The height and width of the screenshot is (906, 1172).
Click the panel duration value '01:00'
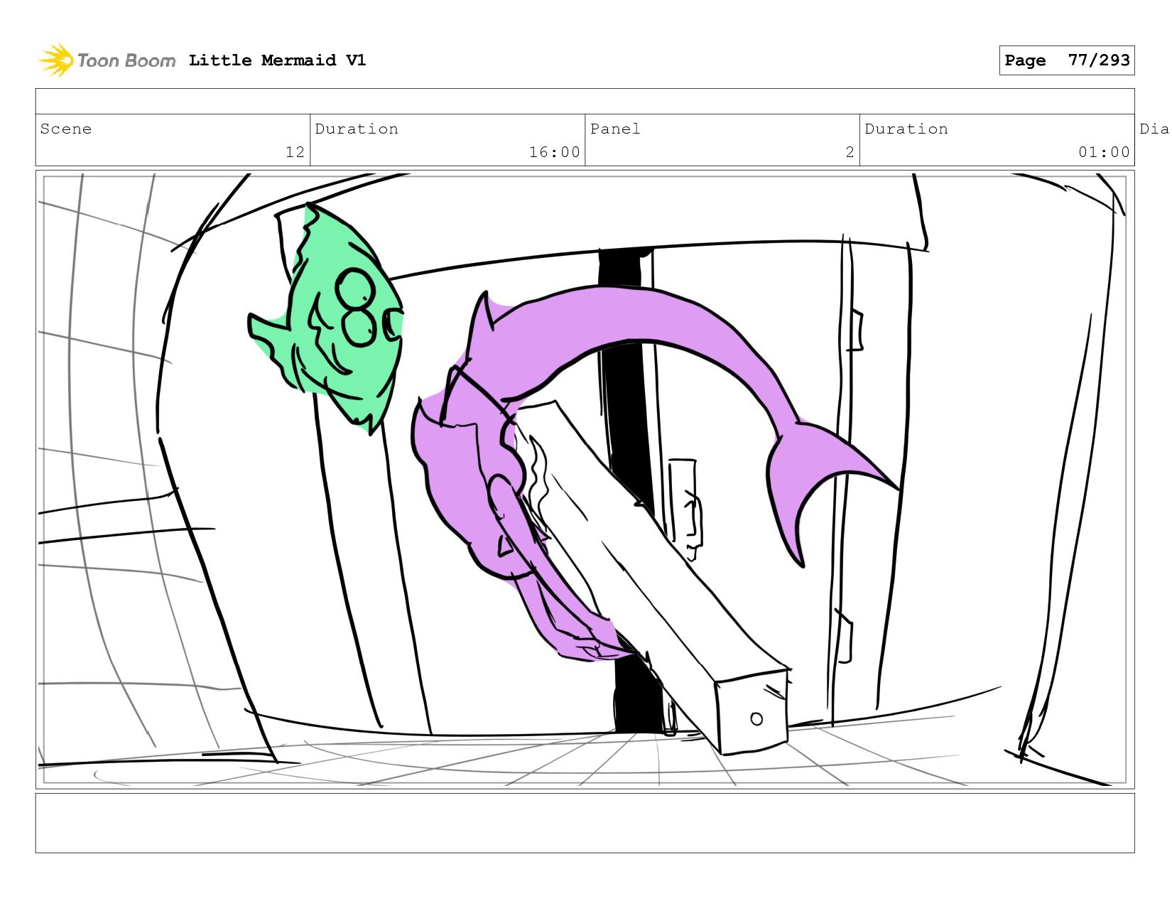(1104, 152)
